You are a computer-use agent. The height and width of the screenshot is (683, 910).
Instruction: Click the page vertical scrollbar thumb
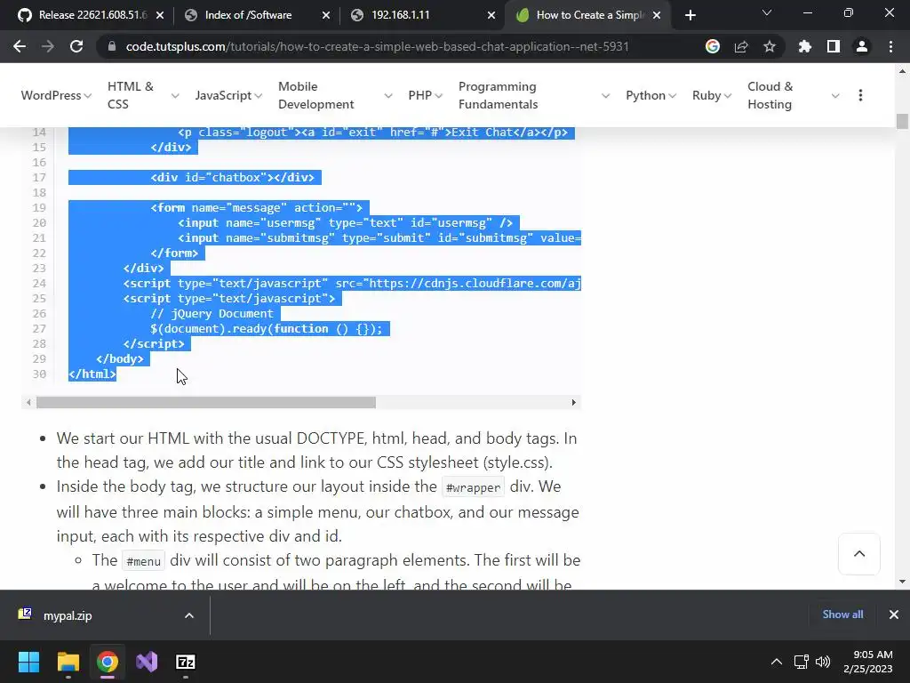[902, 121]
